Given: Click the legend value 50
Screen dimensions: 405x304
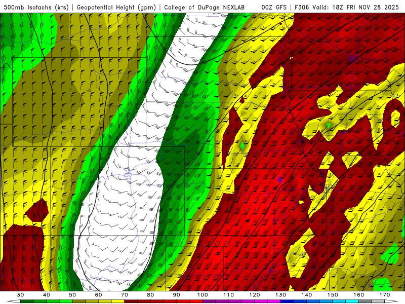Looking at the screenshot, I should pyautogui.click(x=72, y=295).
